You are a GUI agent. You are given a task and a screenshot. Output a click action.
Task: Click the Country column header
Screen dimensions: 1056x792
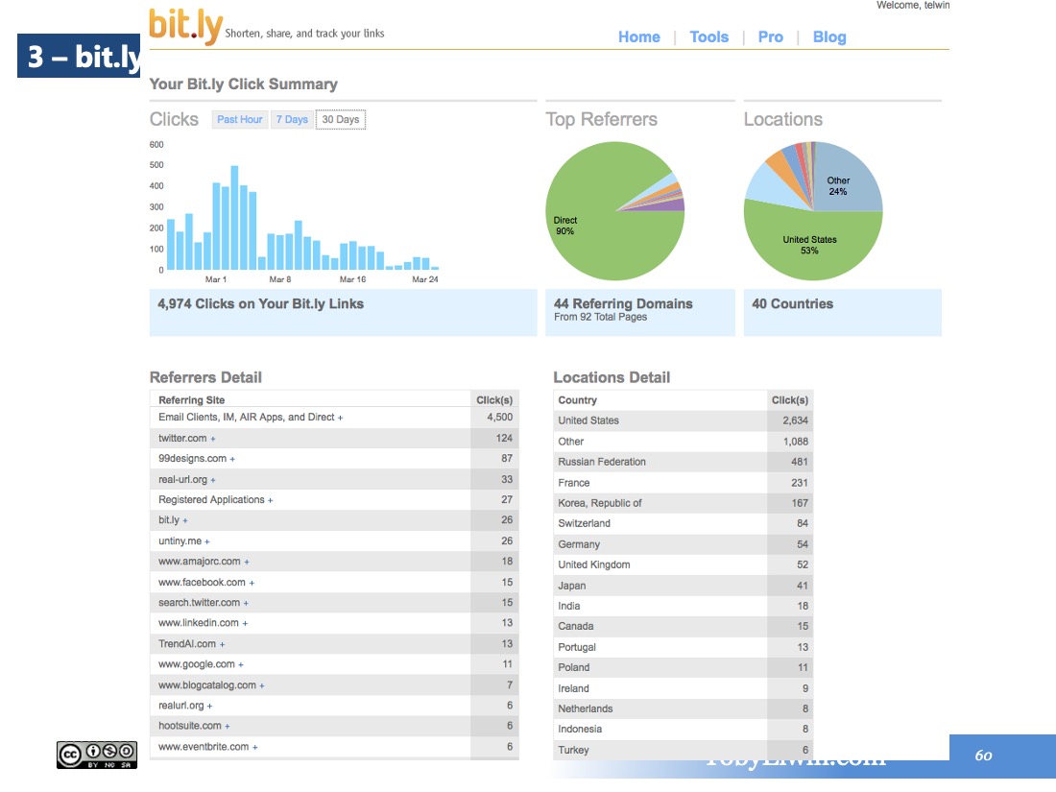[x=577, y=400]
